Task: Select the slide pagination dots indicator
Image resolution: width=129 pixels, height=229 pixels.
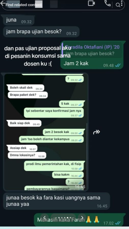Action: [x=63, y=218]
